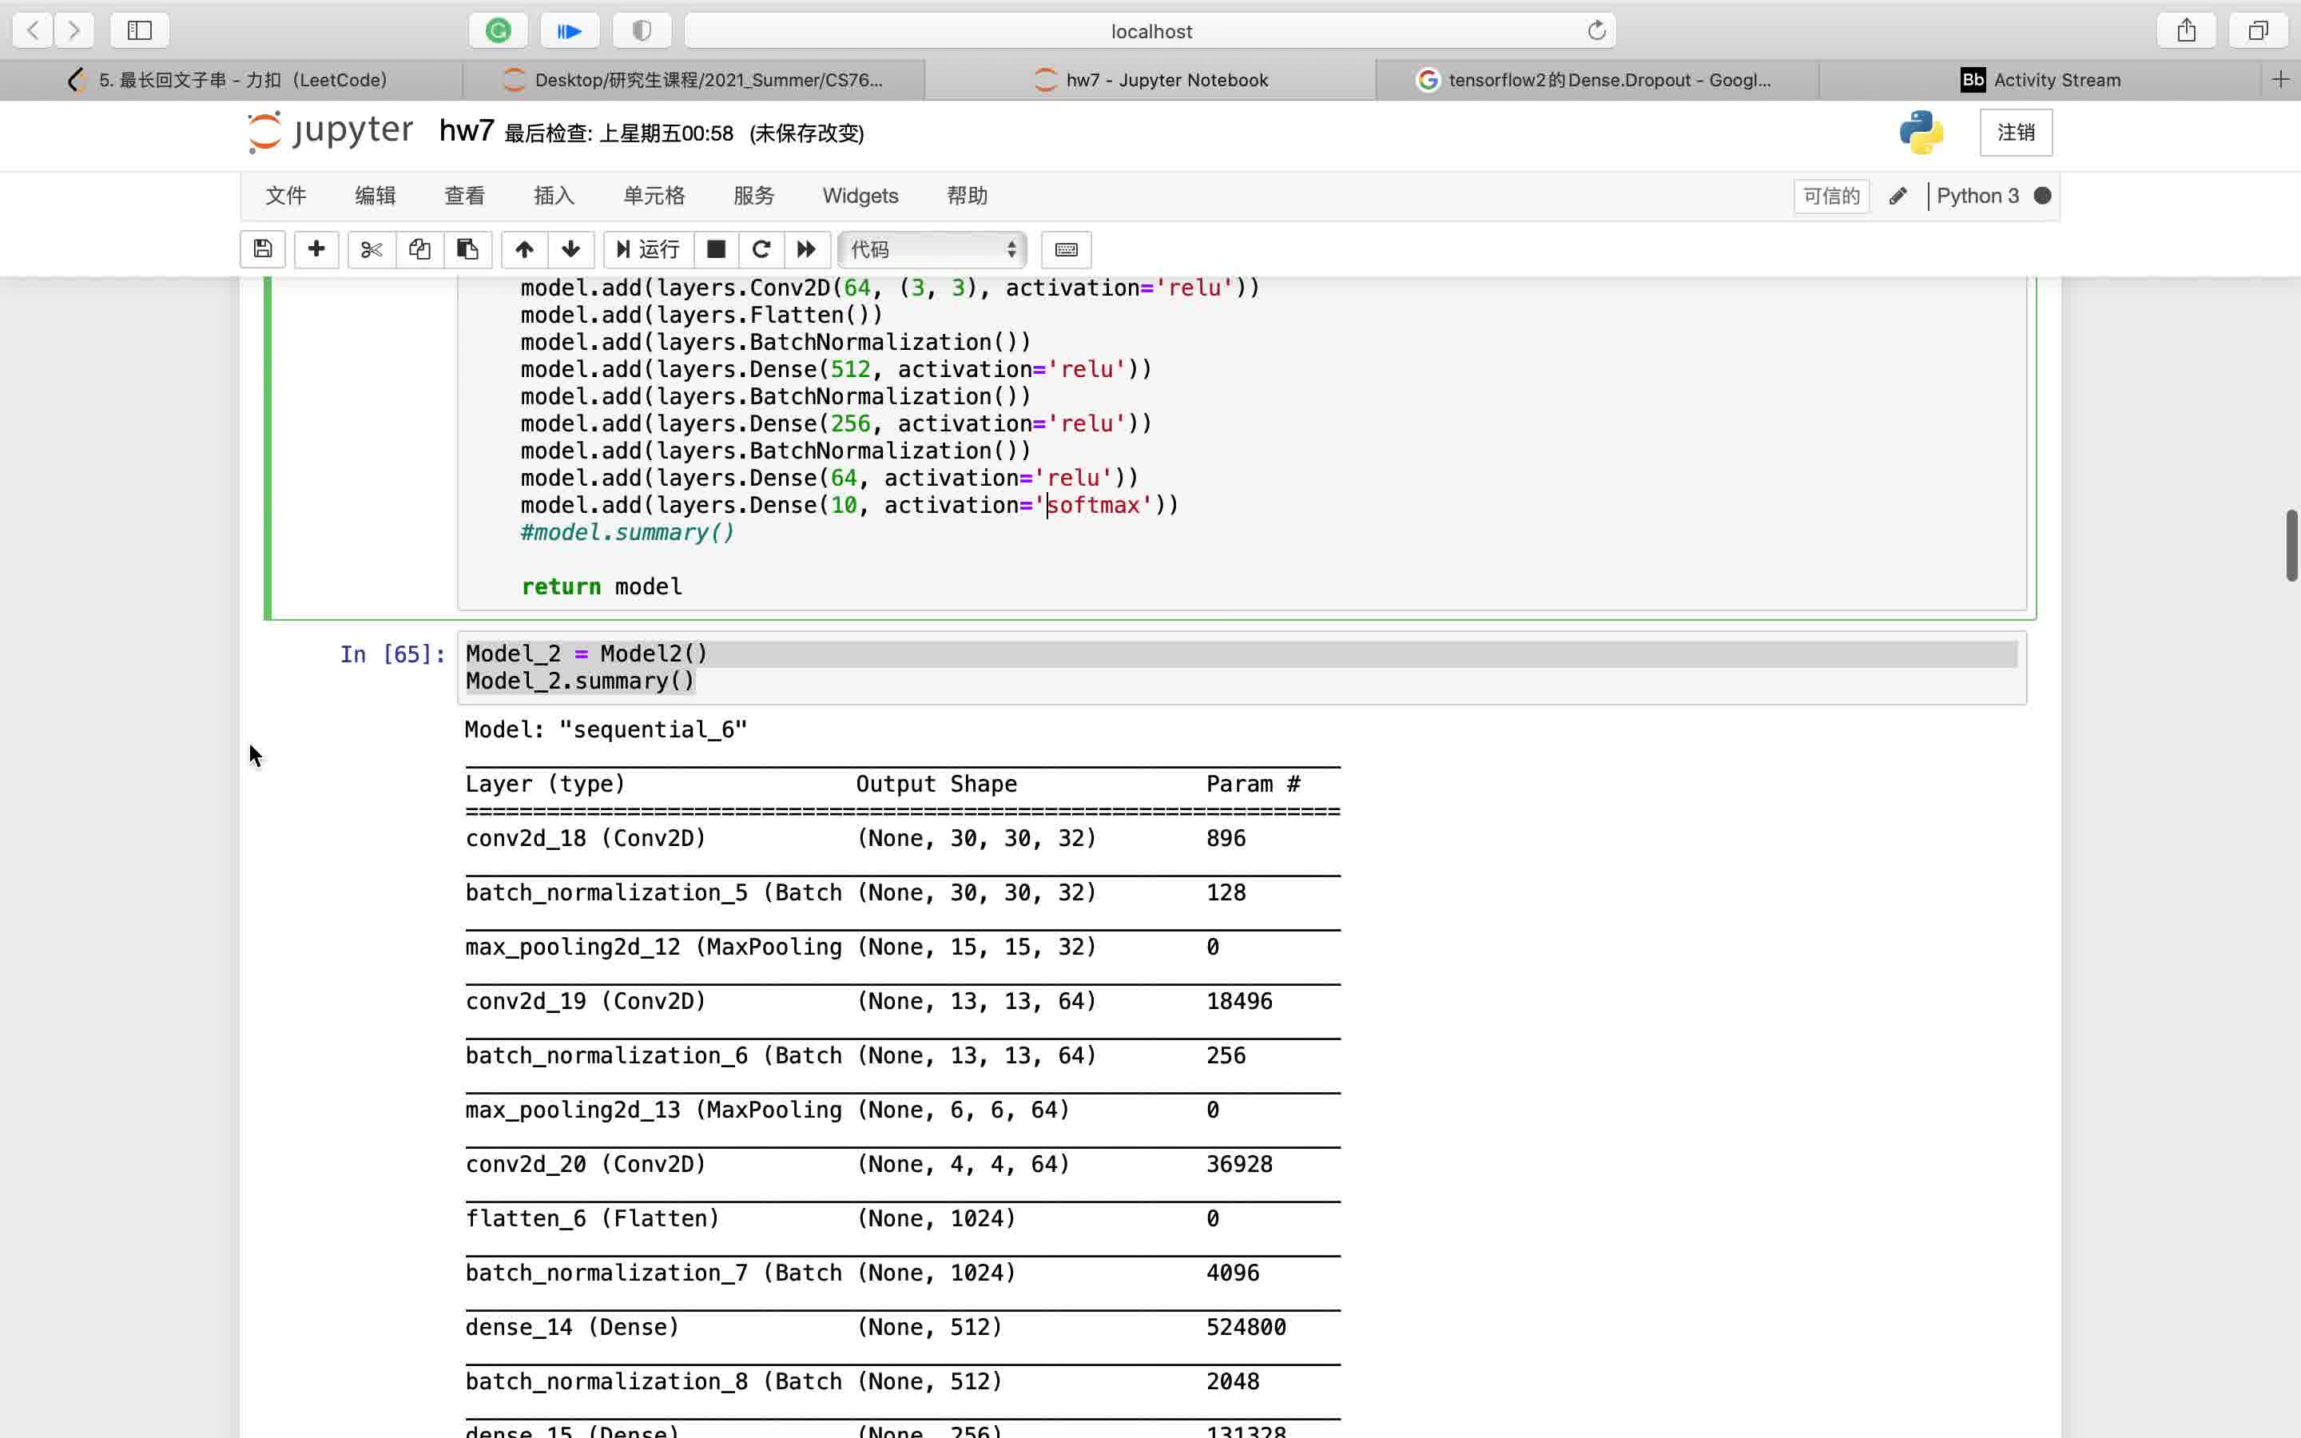
Task: Move selected cell down arrow
Action: [x=570, y=249]
